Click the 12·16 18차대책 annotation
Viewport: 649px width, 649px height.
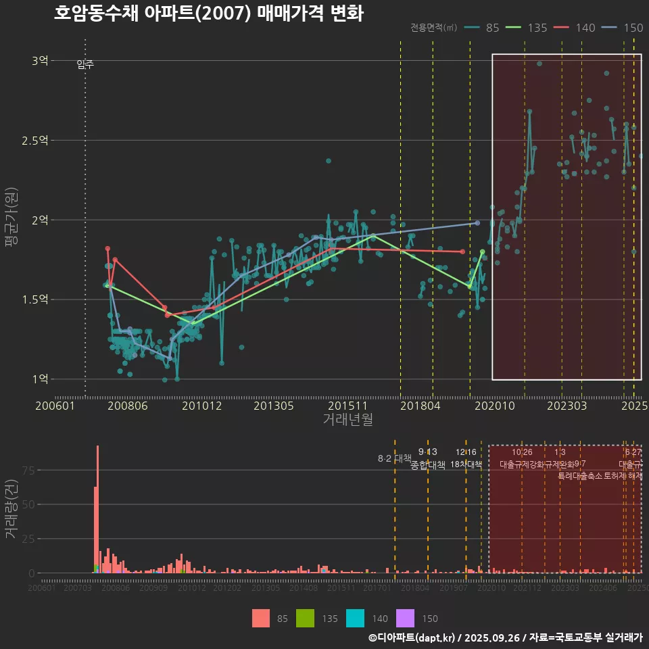click(466, 458)
